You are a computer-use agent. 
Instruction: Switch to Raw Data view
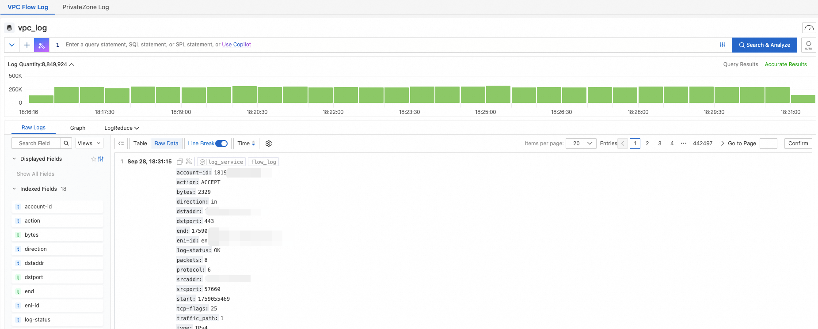(x=166, y=144)
